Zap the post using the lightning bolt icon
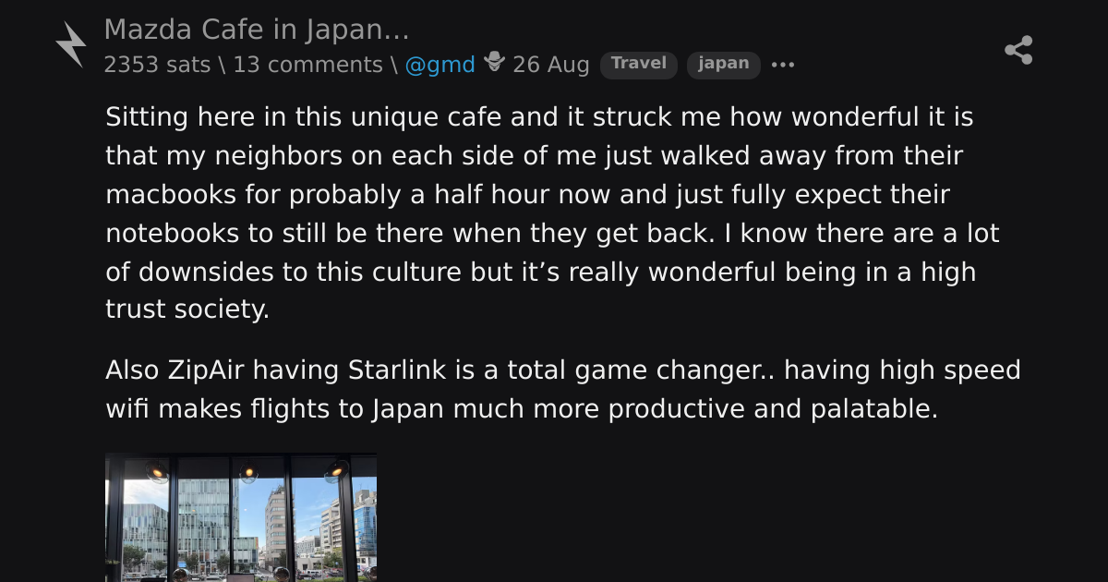 pos(70,44)
